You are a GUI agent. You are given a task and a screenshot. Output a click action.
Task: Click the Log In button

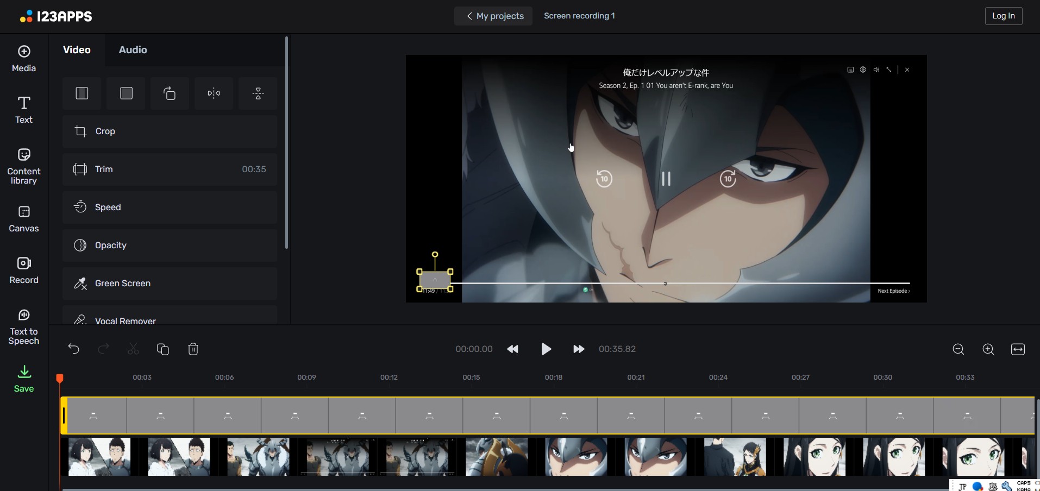[x=1004, y=16]
